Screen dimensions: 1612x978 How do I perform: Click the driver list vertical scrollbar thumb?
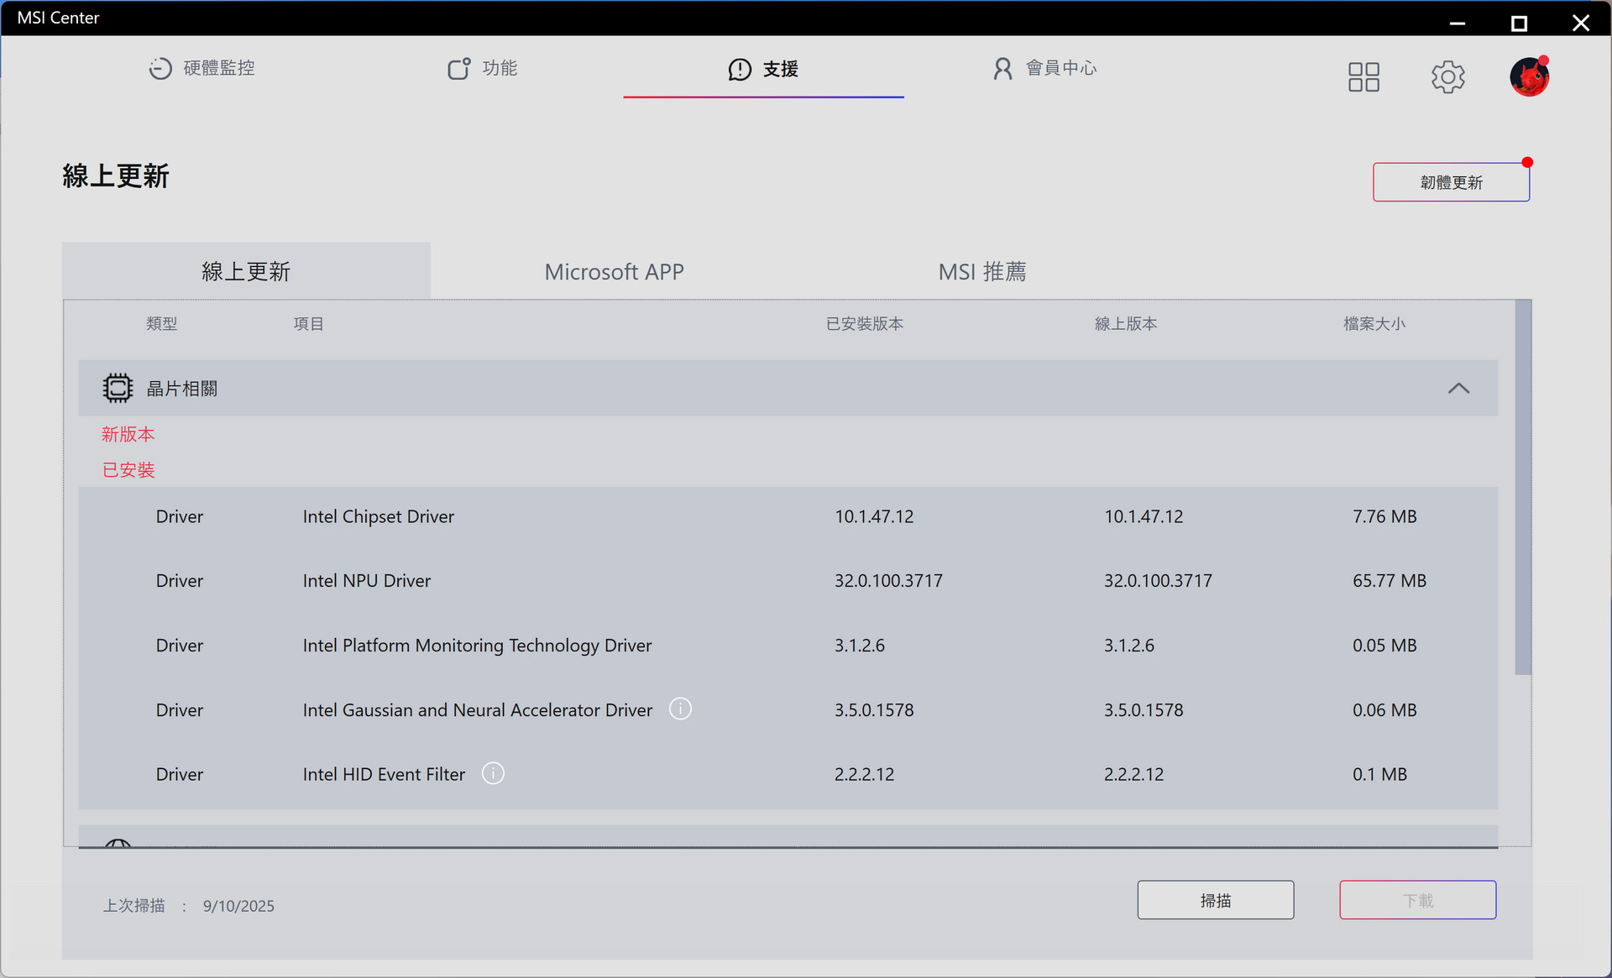tap(1522, 487)
